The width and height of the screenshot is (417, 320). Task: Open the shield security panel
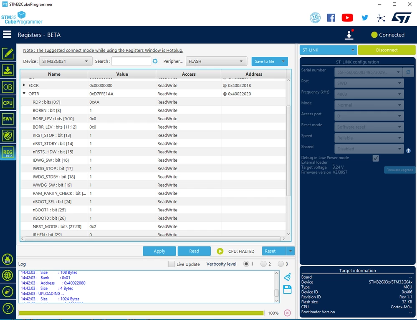click(x=8, y=136)
